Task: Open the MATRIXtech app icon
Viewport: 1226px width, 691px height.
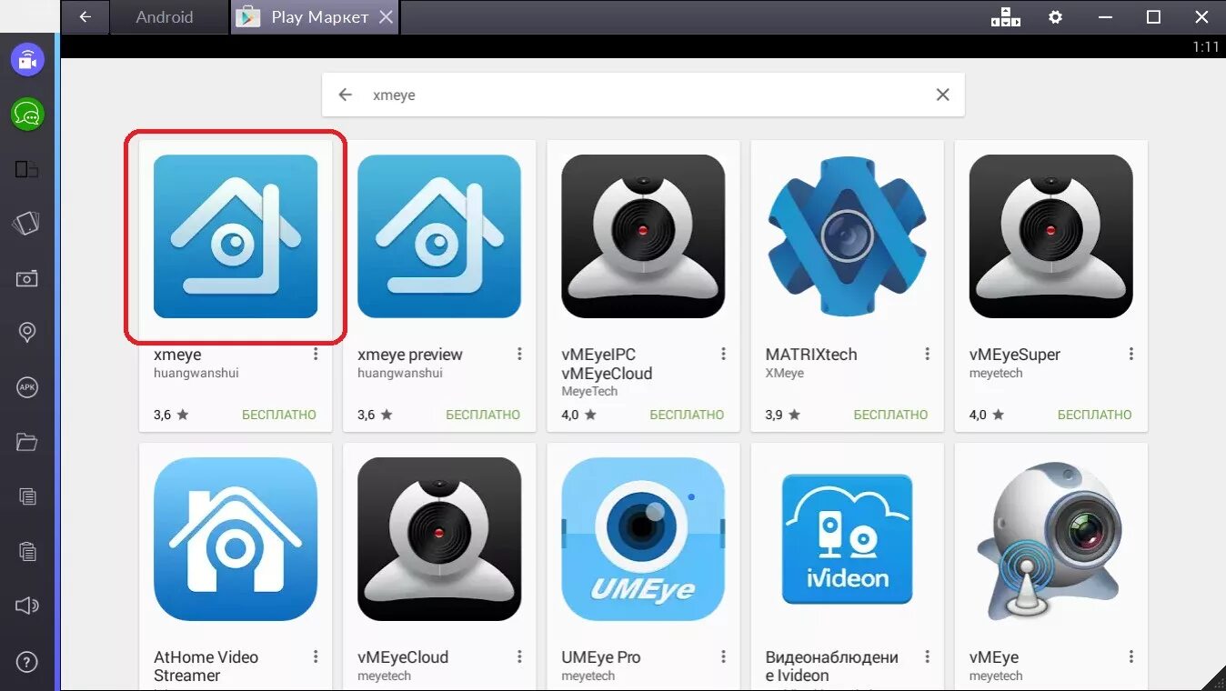Action: tap(847, 236)
